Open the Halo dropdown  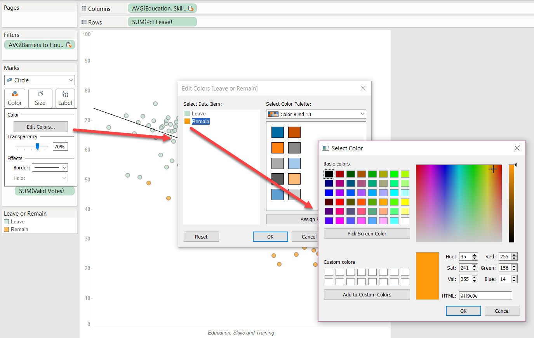coord(50,178)
